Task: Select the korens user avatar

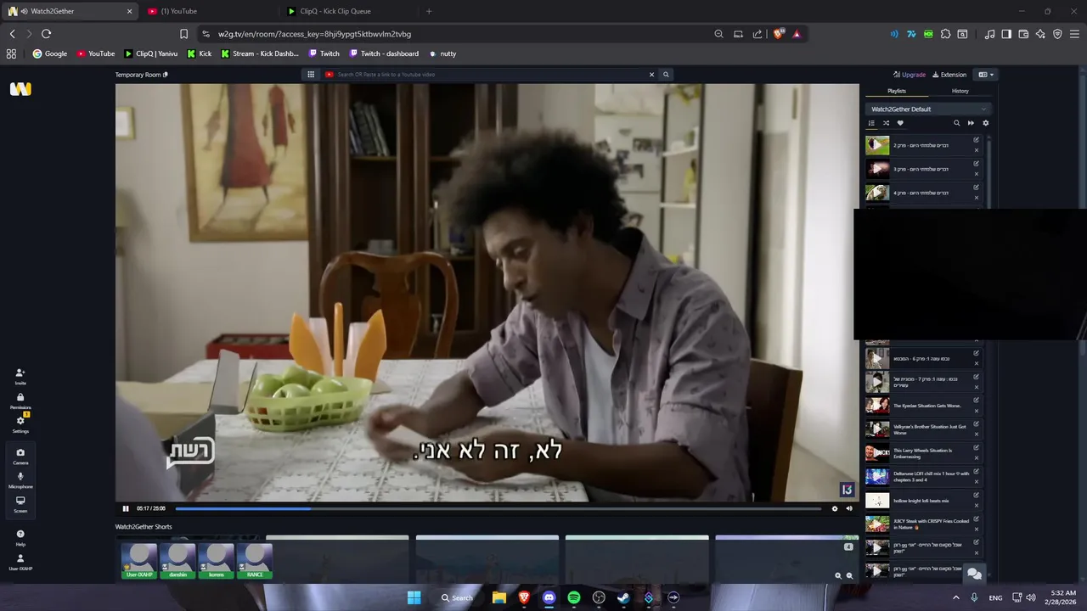Action: (x=217, y=561)
